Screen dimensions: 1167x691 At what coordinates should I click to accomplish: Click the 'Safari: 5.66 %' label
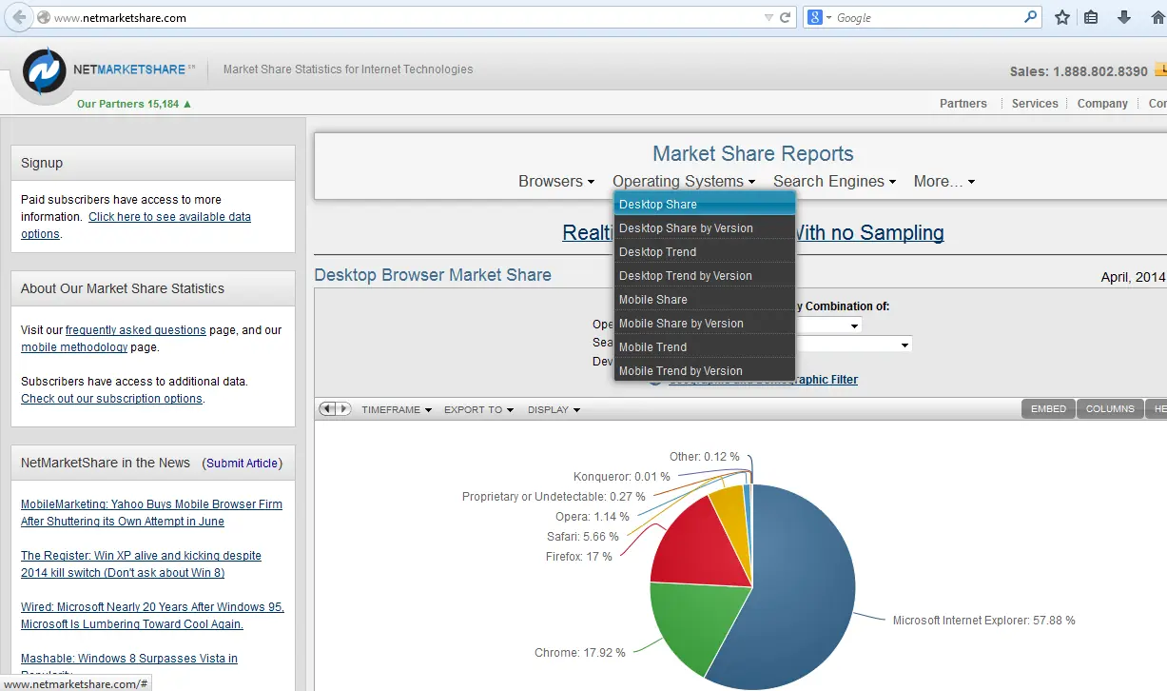(x=583, y=537)
